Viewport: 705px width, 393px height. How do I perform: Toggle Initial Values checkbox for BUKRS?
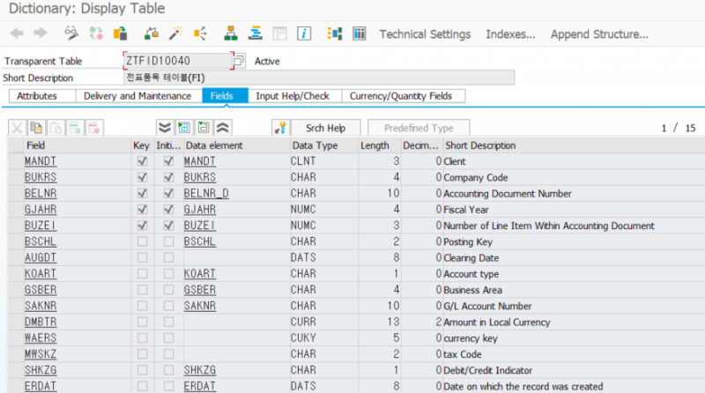click(168, 177)
